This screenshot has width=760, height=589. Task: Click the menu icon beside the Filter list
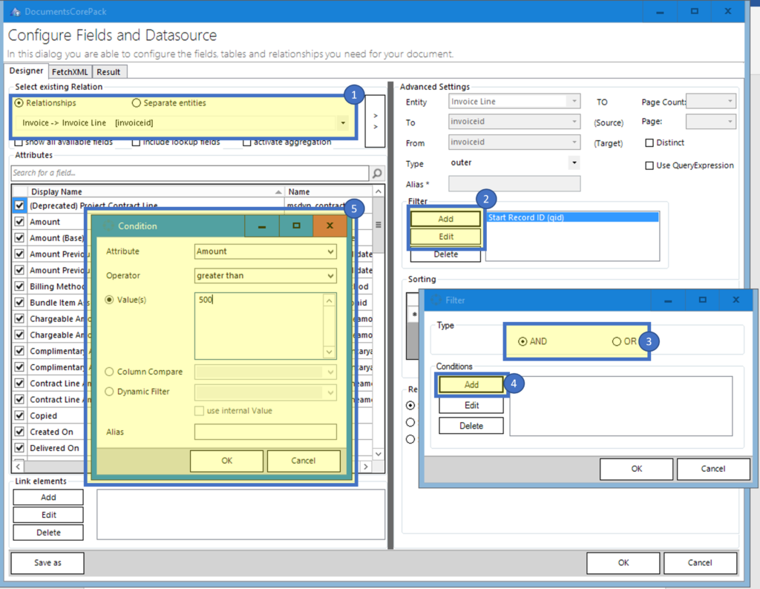coord(379,224)
